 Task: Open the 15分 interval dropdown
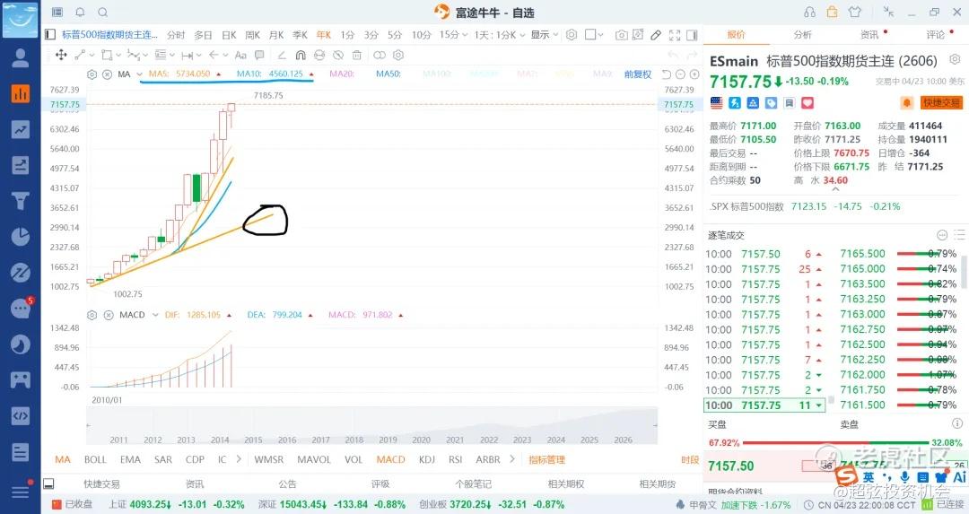(x=453, y=35)
